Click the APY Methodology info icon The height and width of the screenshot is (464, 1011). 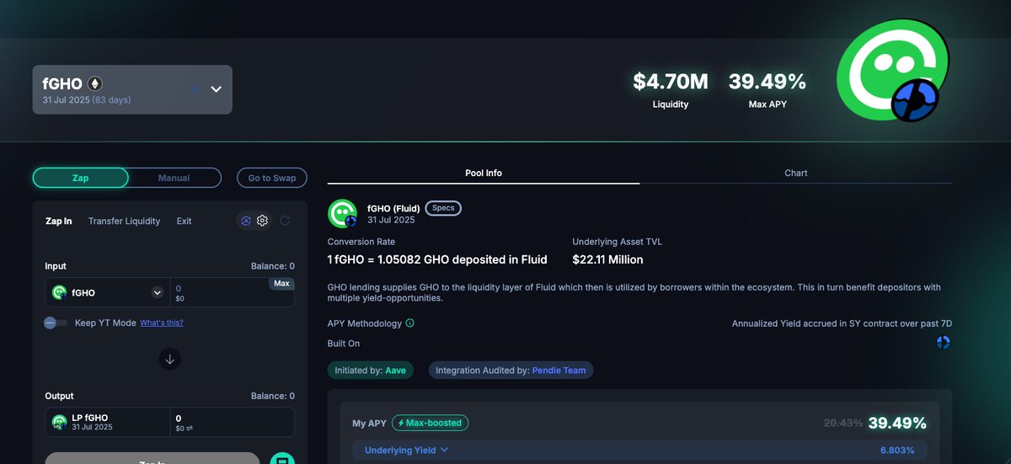tap(410, 323)
